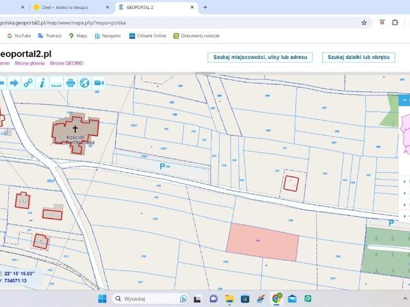Open the Dokumenty robocze bookmark
Image resolution: width=410 pixels, height=307 pixels.
coord(197,36)
